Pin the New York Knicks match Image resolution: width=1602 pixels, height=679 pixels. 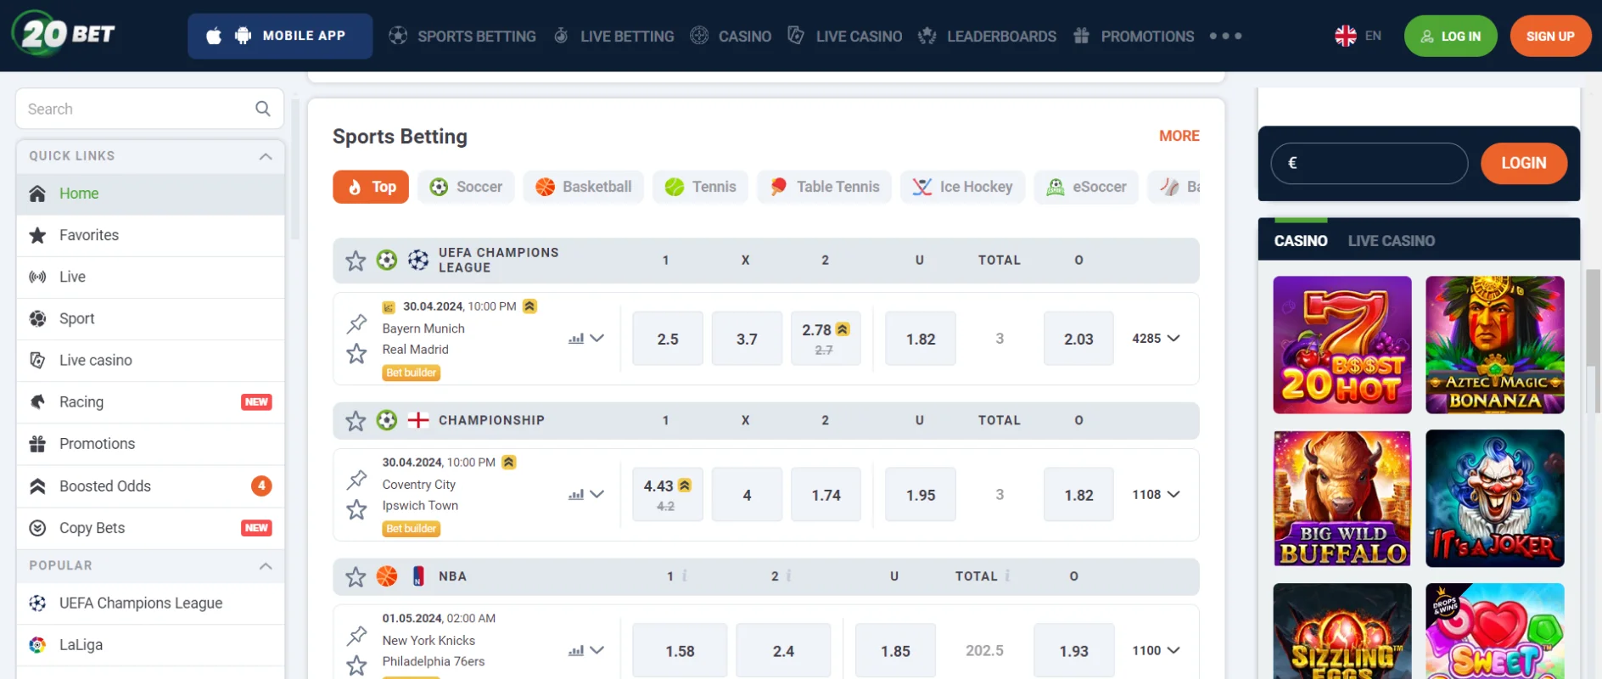pyautogui.click(x=356, y=636)
